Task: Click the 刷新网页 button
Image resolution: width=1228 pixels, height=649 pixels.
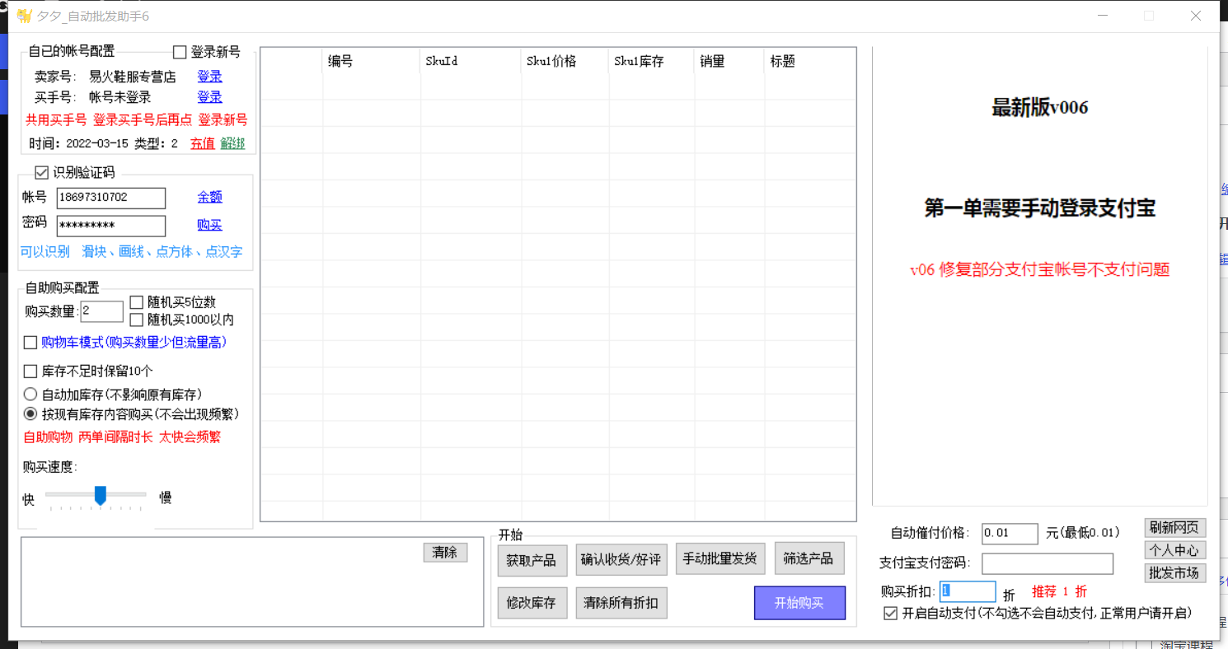Action: coord(1174,528)
